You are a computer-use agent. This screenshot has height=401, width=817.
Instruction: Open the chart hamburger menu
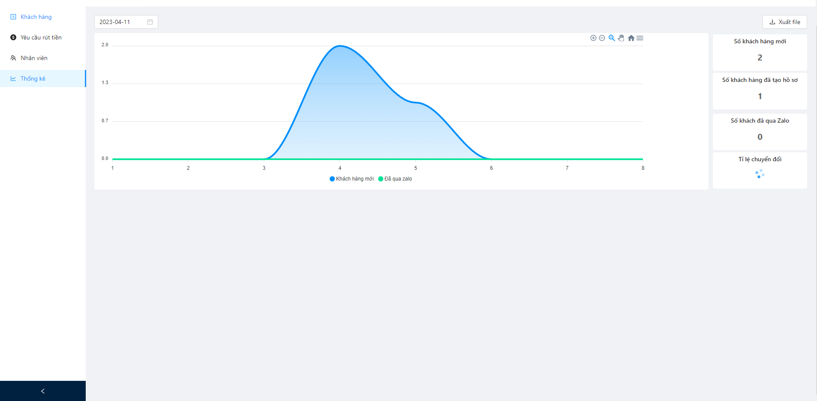click(640, 38)
